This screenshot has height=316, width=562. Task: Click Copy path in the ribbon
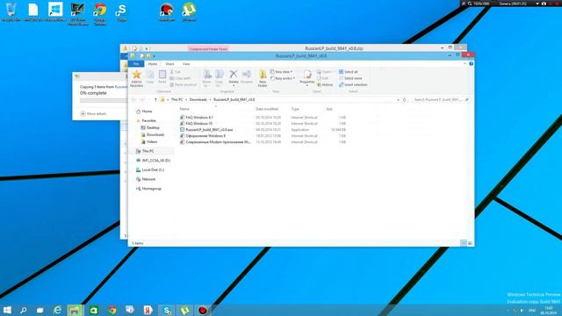180,78
